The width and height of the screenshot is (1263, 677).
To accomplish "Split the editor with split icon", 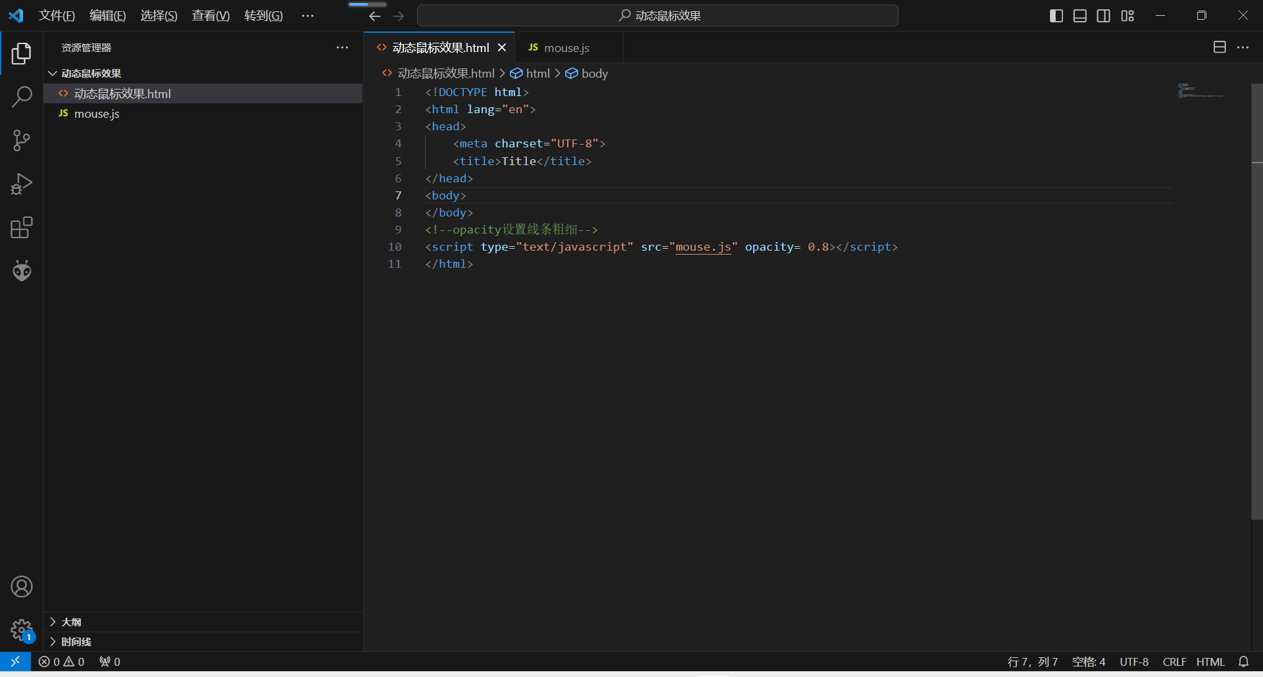I will tap(1220, 47).
